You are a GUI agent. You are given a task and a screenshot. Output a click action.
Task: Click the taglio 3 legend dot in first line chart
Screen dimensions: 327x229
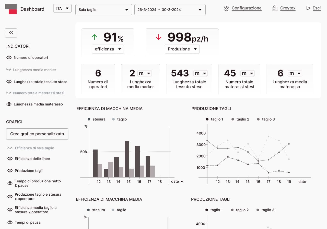point(258,119)
